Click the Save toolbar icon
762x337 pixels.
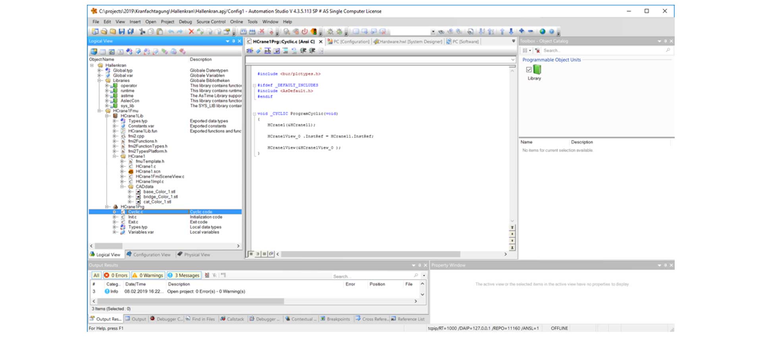pyautogui.click(x=121, y=31)
